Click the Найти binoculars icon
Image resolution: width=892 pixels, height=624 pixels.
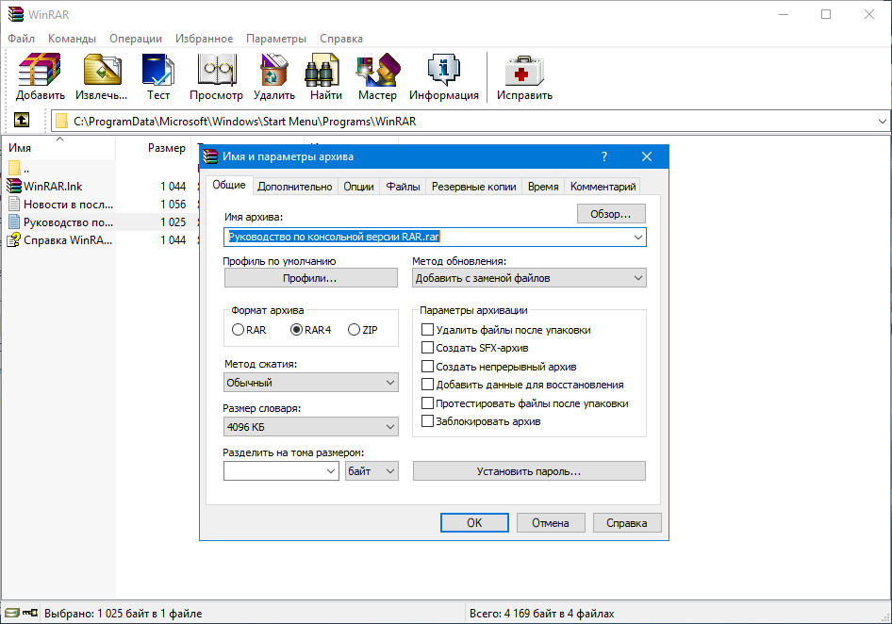pyautogui.click(x=325, y=72)
